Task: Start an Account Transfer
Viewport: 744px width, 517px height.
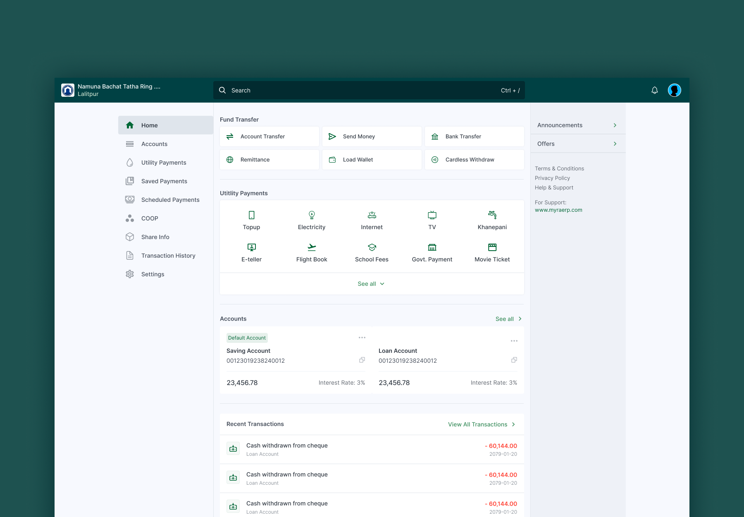Action: pyautogui.click(x=269, y=136)
